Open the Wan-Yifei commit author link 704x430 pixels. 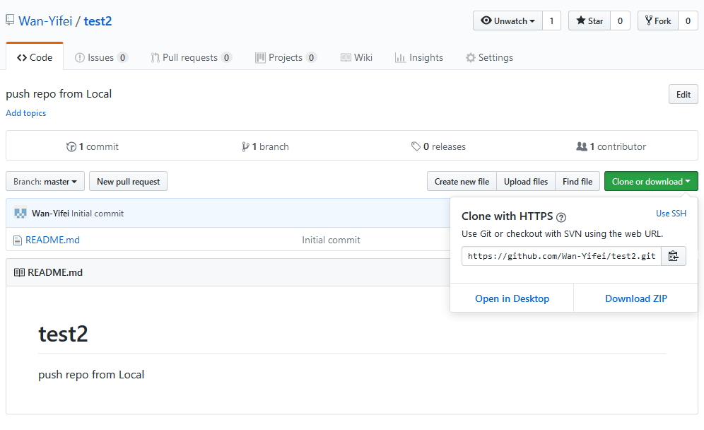(50, 214)
